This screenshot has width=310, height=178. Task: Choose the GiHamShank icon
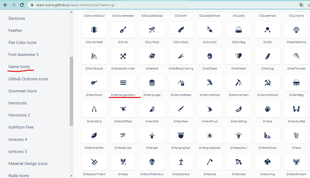point(94,83)
